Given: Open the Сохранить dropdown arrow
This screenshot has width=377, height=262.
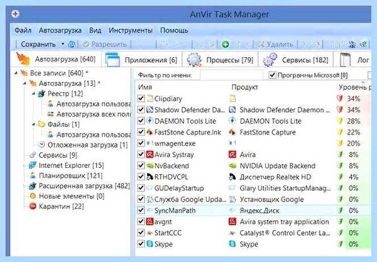Looking at the screenshot, I should [x=63, y=44].
